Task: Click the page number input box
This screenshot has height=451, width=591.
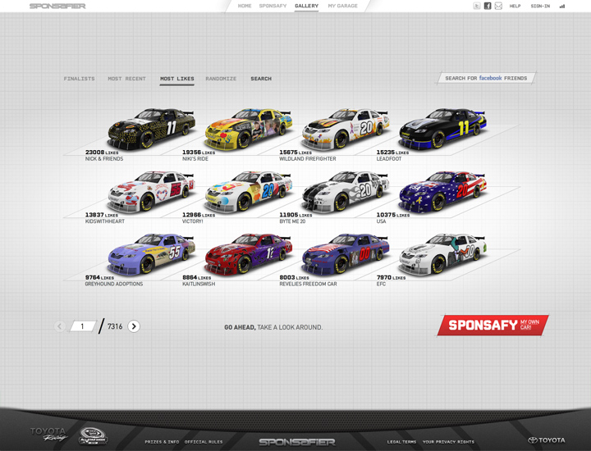Action: coord(83,326)
